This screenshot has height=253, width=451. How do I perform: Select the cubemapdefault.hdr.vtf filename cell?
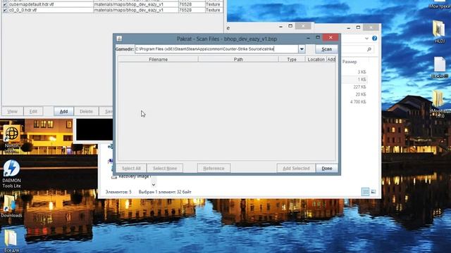tap(50, 5)
